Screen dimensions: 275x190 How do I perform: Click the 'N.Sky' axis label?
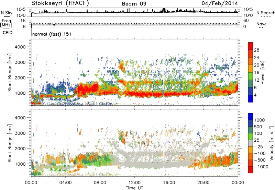click(x=7, y=13)
